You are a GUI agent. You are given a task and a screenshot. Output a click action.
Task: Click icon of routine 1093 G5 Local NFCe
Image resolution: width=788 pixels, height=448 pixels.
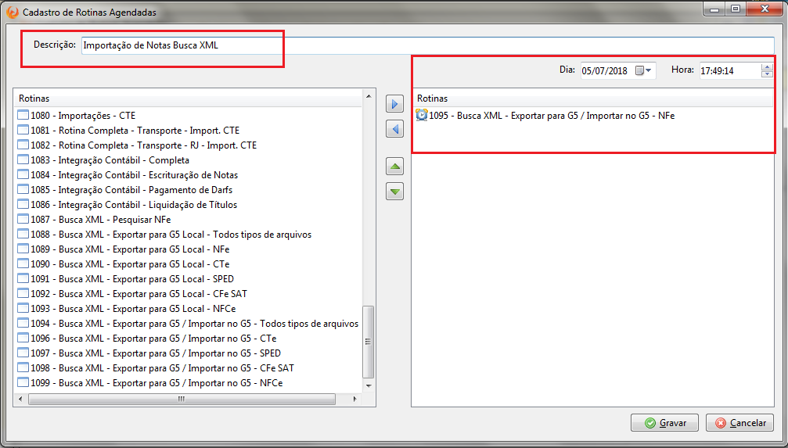pos(23,308)
